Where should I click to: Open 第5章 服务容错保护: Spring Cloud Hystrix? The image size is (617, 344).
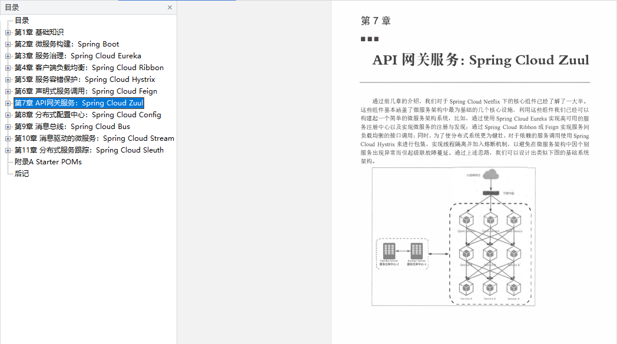(85, 80)
